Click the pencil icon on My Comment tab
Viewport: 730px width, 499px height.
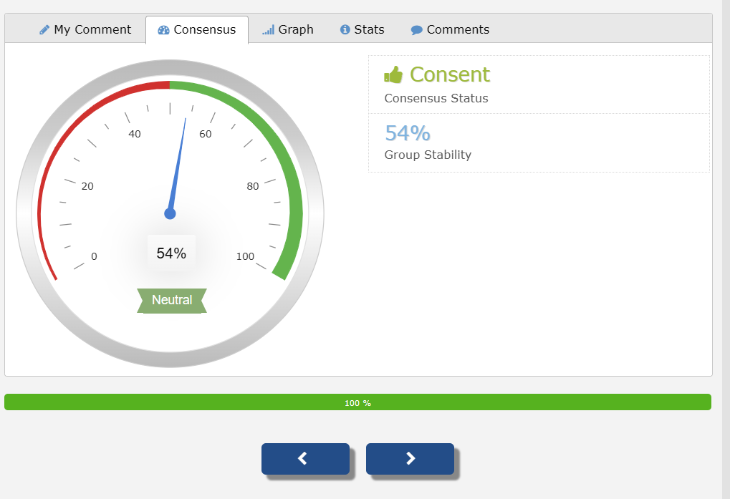click(44, 30)
